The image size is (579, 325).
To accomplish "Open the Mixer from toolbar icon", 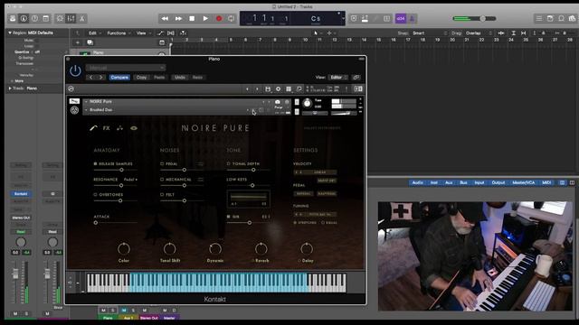I will 71,18.
